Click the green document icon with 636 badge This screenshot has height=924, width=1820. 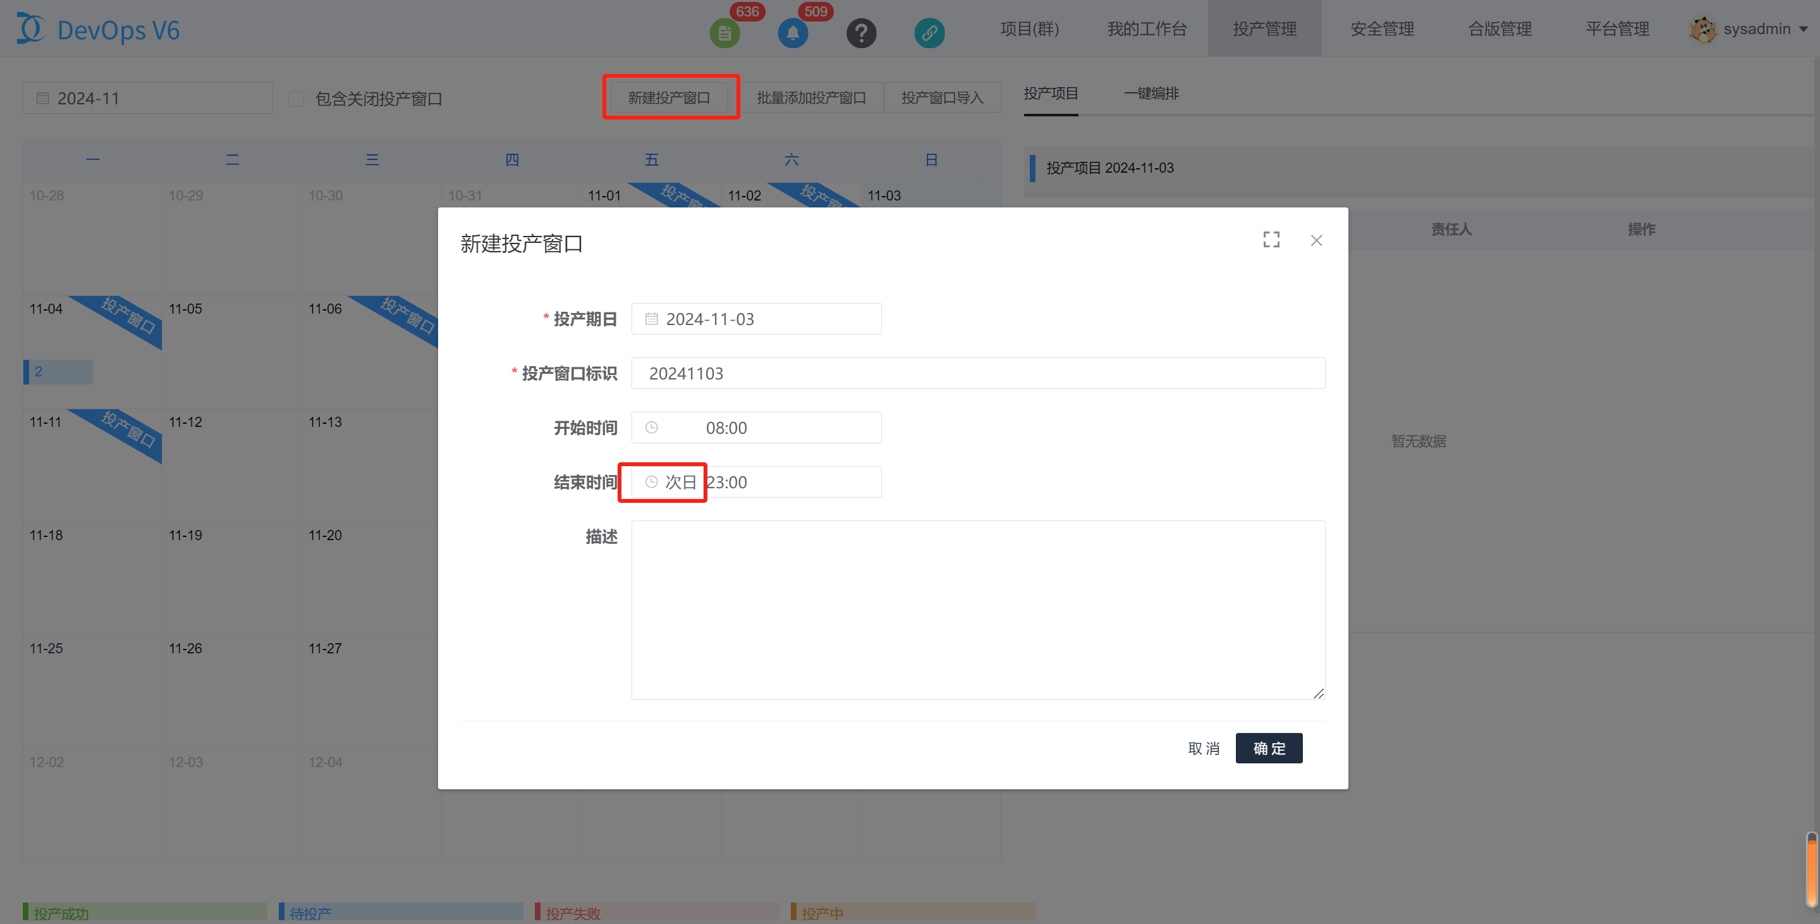[x=724, y=32]
